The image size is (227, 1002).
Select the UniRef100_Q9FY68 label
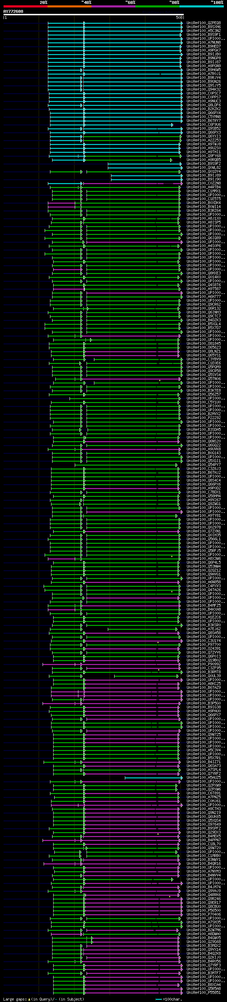pyautogui.click(x=204, y=156)
